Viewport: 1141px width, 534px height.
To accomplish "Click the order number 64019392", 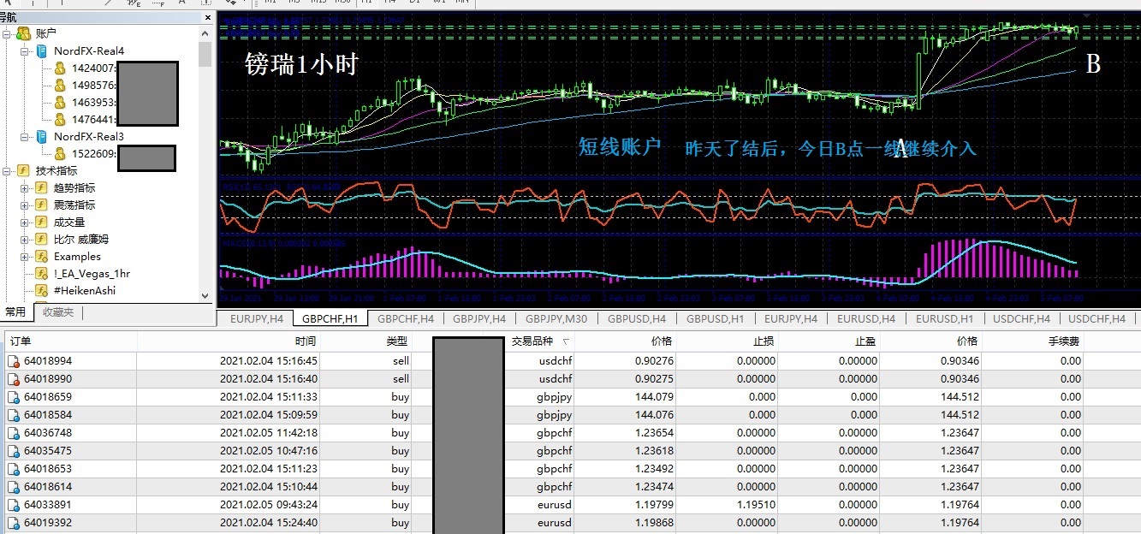I will (48, 523).
